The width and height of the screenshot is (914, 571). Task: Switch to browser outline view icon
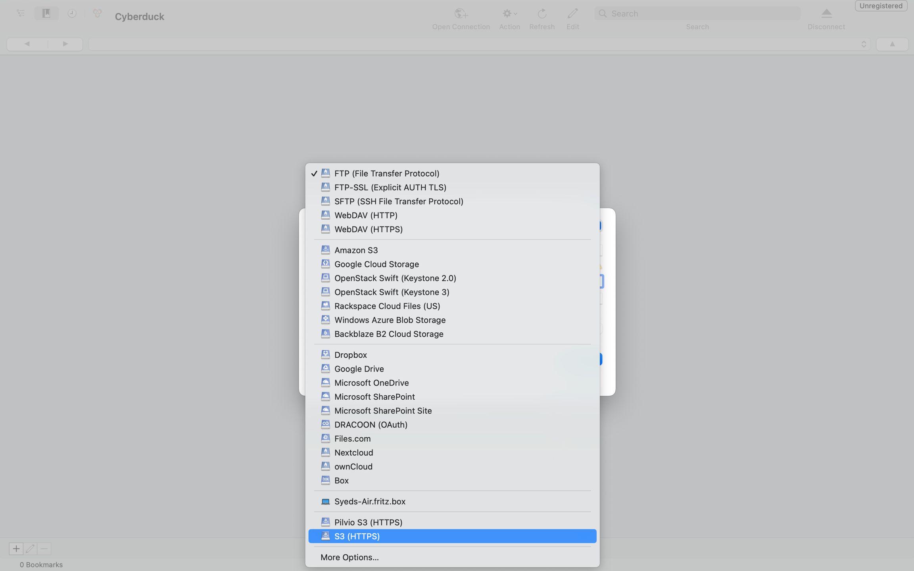(x=21, y=13)
